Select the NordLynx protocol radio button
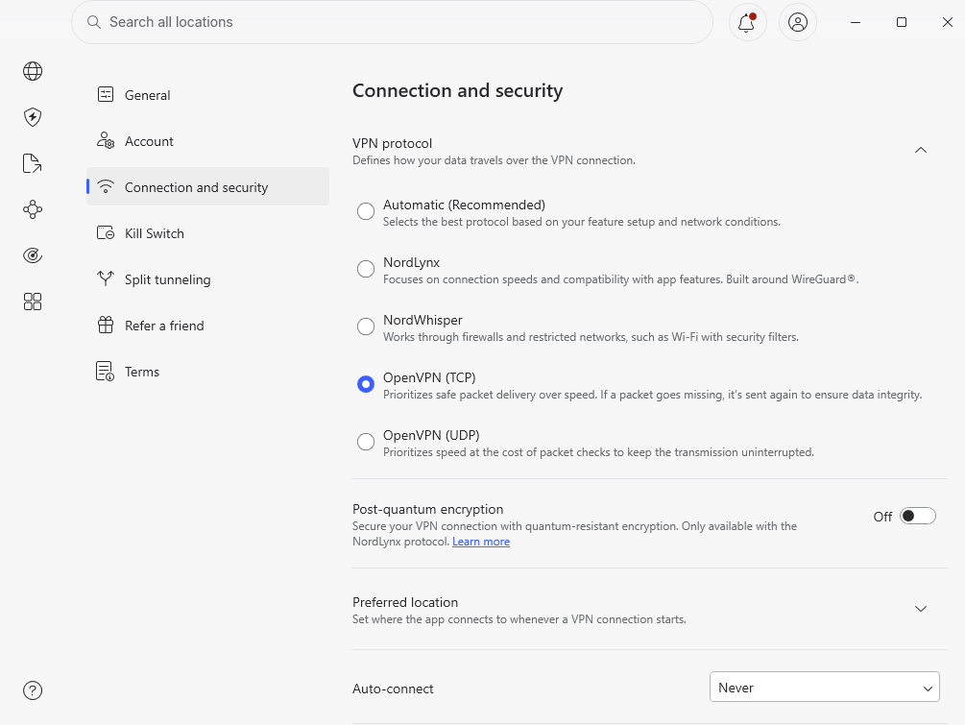965x725 pixels. 366,269
